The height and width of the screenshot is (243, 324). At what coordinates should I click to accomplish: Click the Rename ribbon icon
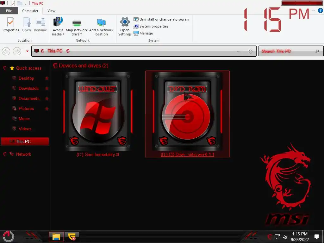point(40,25)
